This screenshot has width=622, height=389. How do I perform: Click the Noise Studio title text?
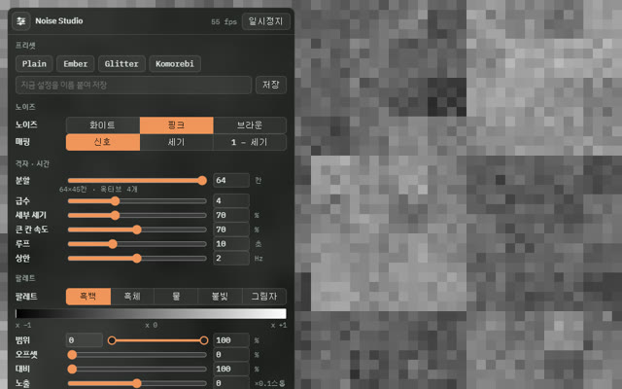tap(59, 21)
